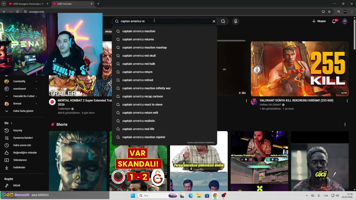Open Daha sonra izle watch later

[22, 145]
